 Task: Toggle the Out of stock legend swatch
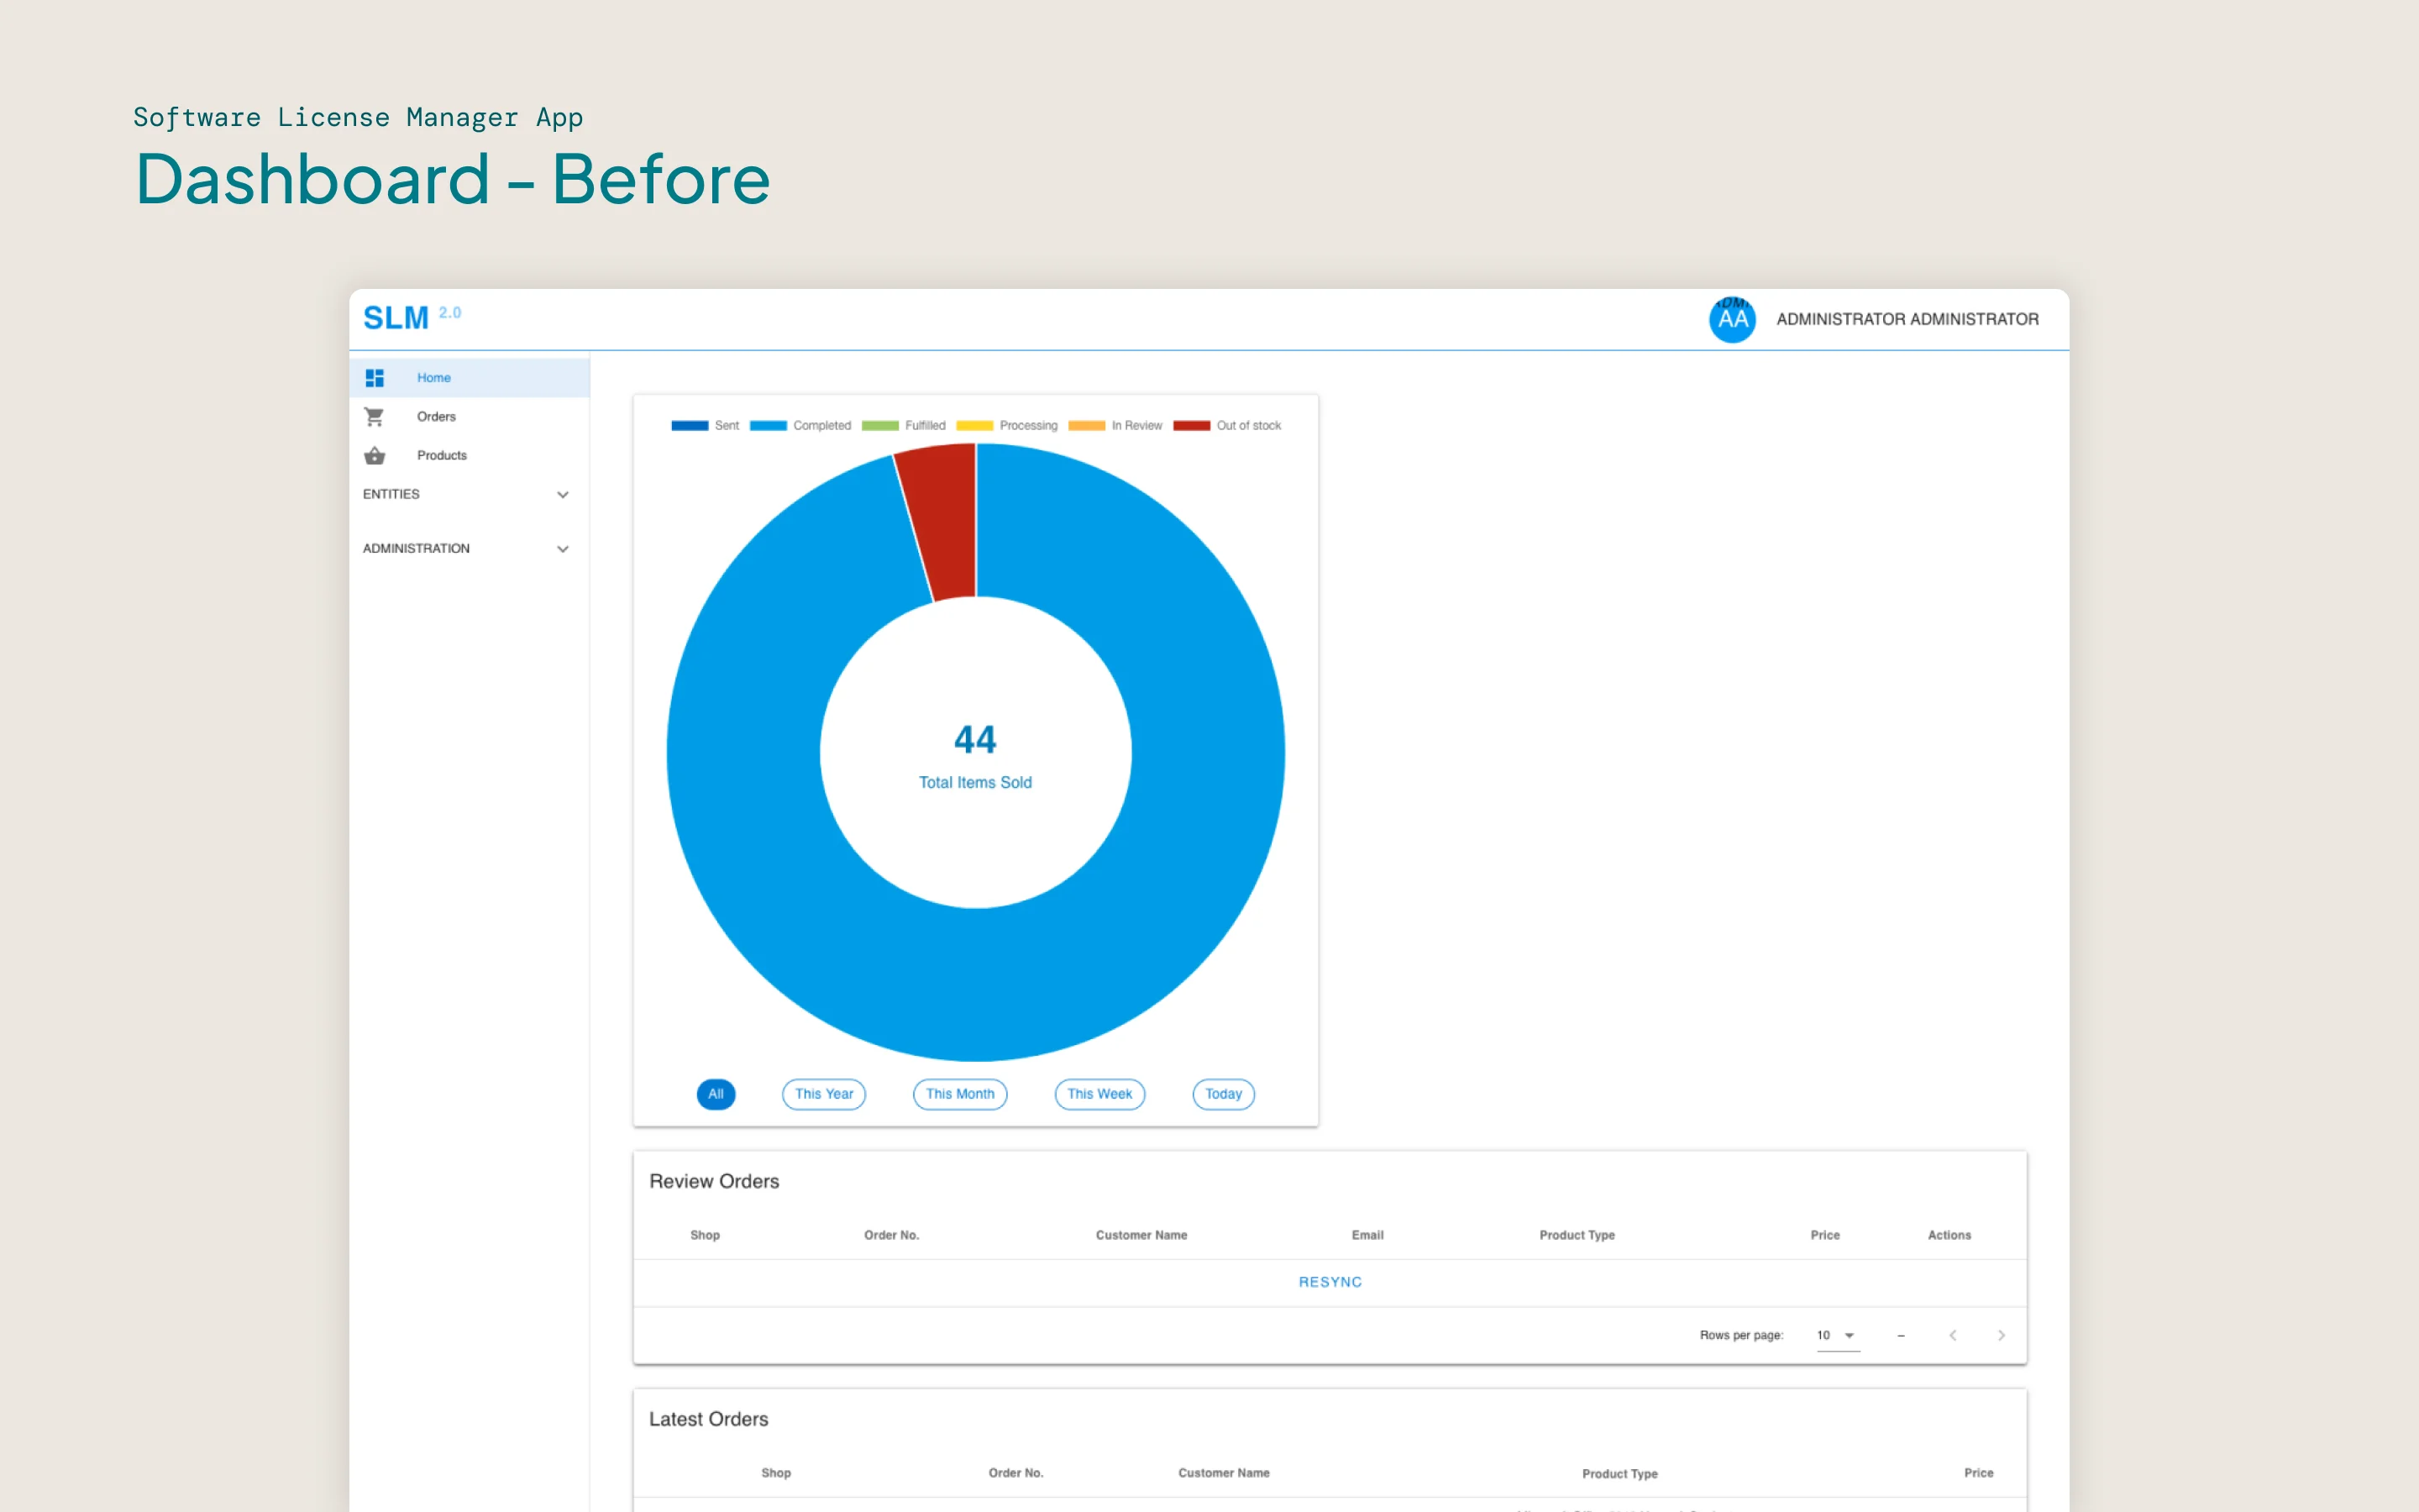point(1192,426)
